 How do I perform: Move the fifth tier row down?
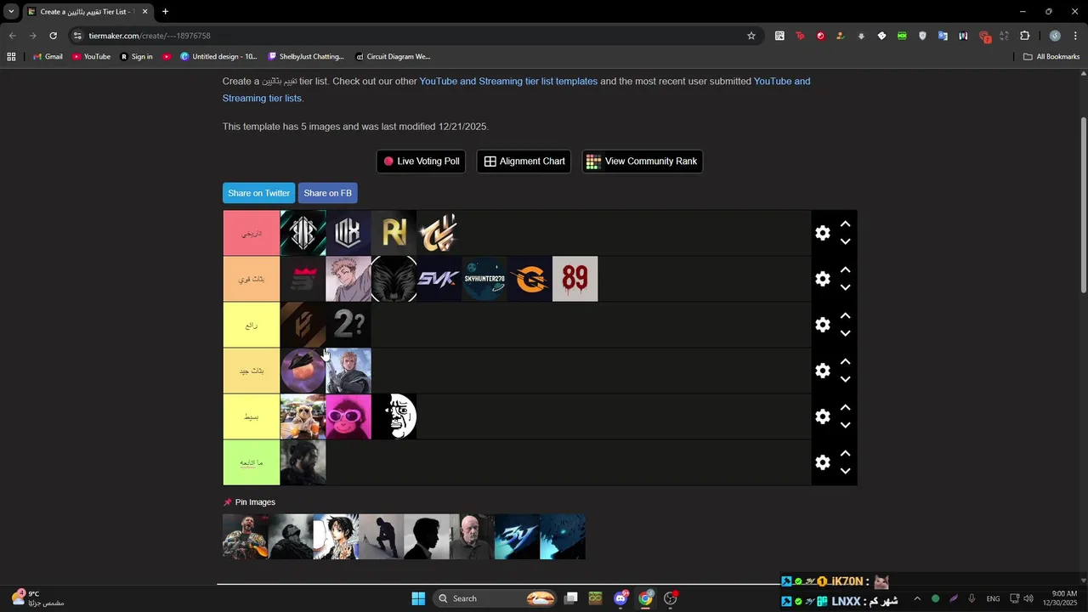tap(845, 425)
